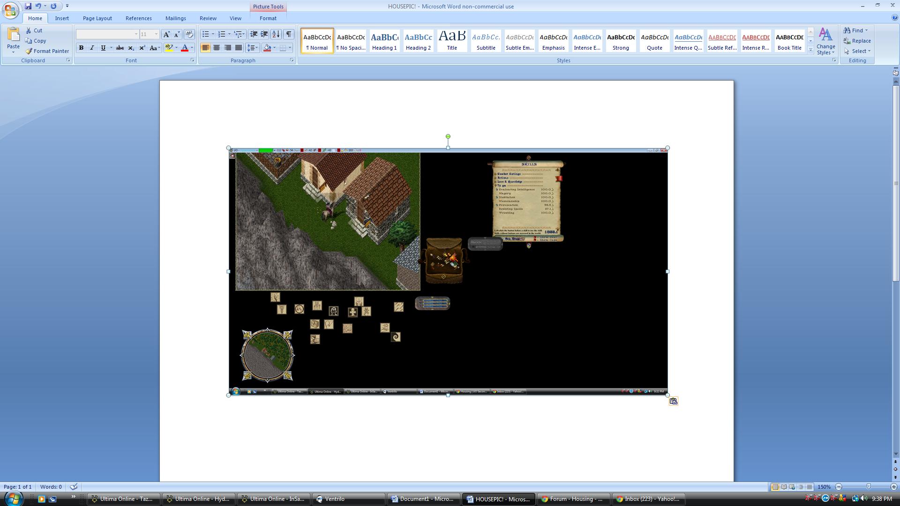Click the zoom slider handle
Image resolution: width=900 pixels, height=506 pixels.
click(x=869, y=487)
